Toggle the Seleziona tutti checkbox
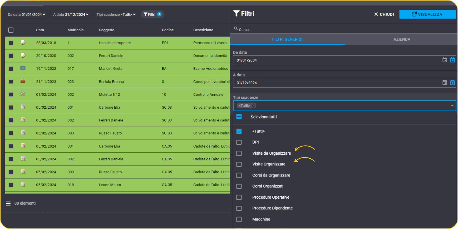The width and height of the screenshot is (458, 229). click(x=239, y=117)
